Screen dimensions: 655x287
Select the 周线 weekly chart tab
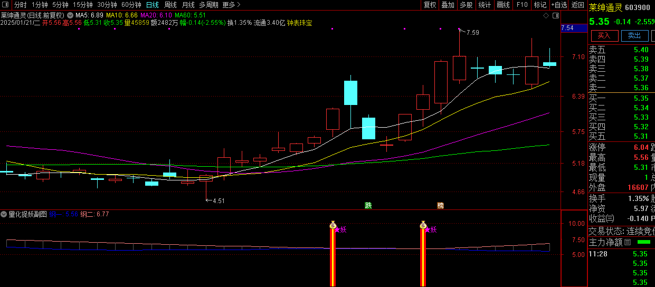click(x=170, y=5)
